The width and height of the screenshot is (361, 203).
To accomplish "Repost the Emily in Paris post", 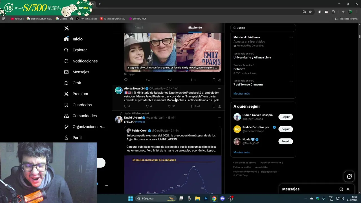I will [x=148, y=80].
